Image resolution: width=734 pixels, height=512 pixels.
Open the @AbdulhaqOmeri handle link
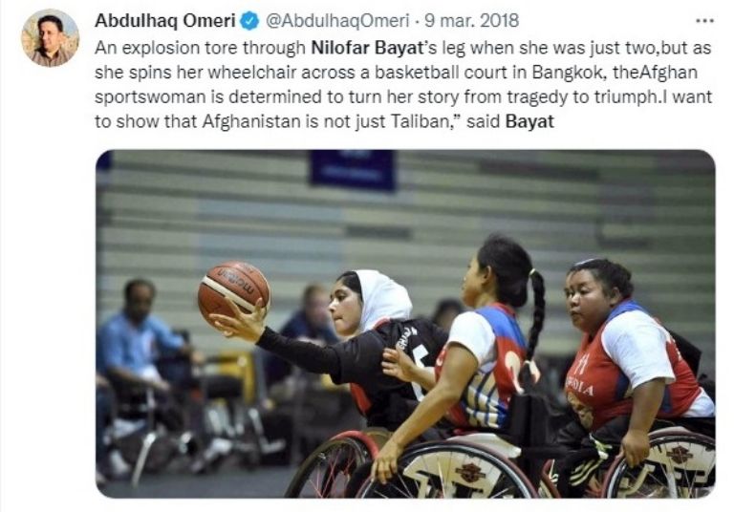click(337, 21)
